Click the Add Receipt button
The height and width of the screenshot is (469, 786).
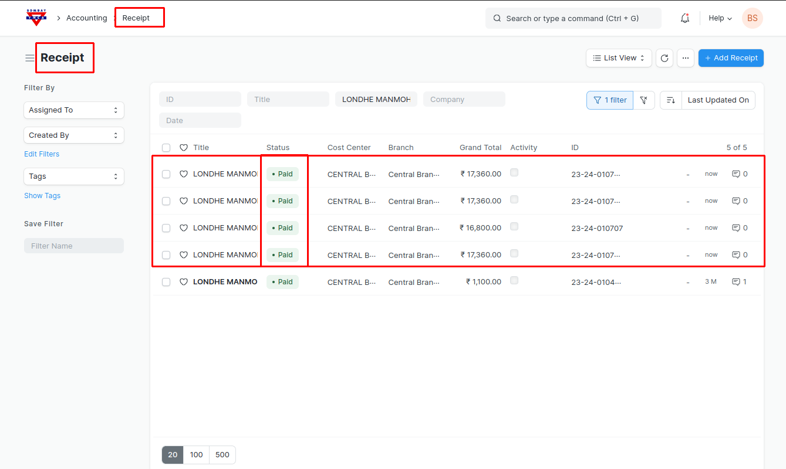731,58
